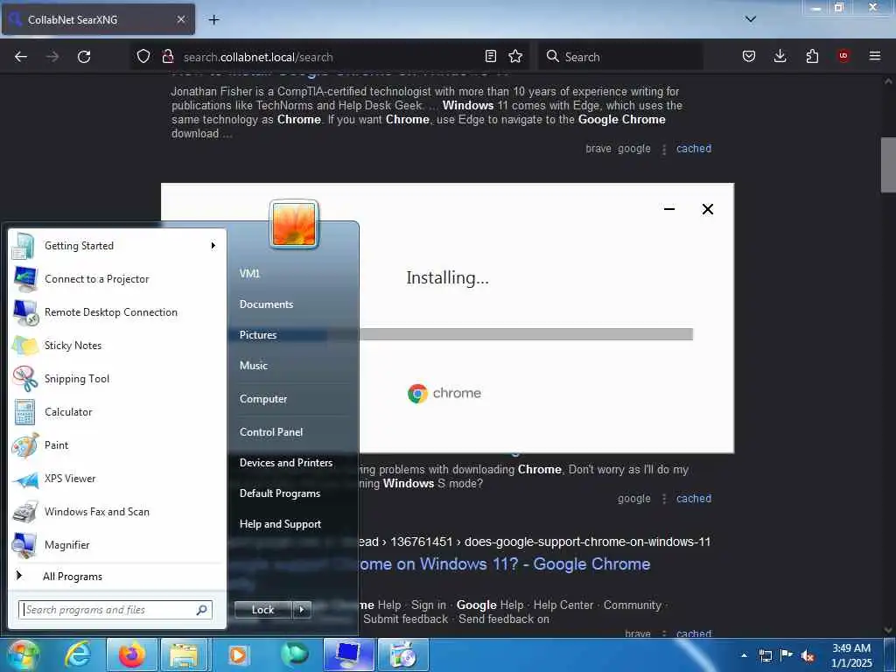Viewport: 896px width, 672px height.
Task: Bookmark this page with the star icon
Action: [515, 56]
